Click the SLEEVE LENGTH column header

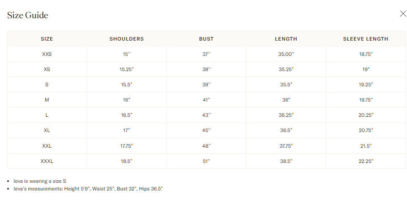(x=366, y=39)
